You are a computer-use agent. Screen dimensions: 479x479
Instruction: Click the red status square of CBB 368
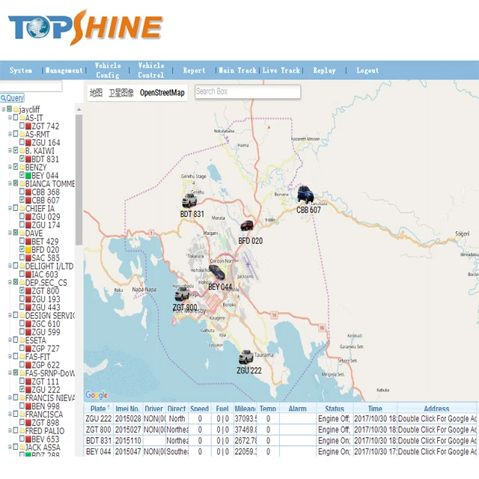pos(28,192)
